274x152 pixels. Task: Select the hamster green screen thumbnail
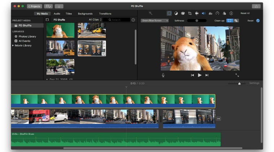pos(60,30)
